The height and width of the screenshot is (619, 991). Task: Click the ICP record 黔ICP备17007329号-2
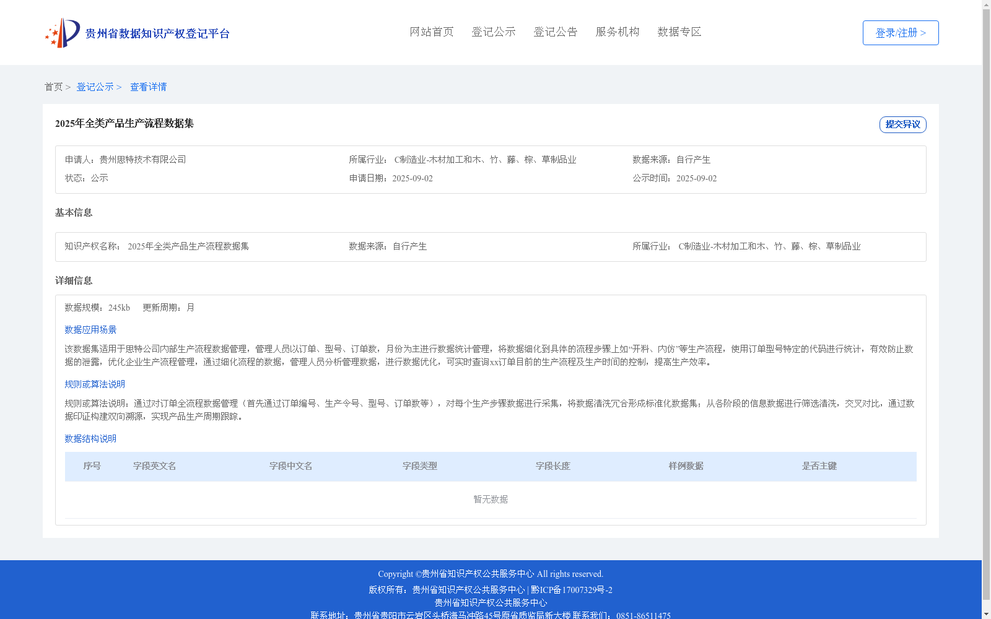click(572, 590)
